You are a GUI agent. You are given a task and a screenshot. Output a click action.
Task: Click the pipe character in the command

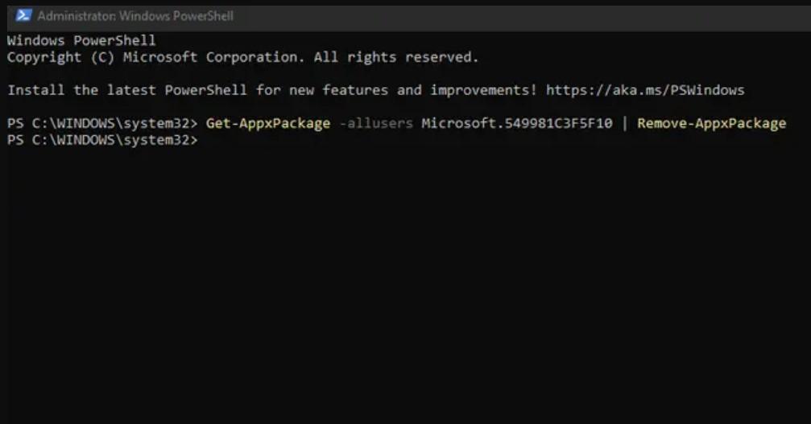point(624,123)
